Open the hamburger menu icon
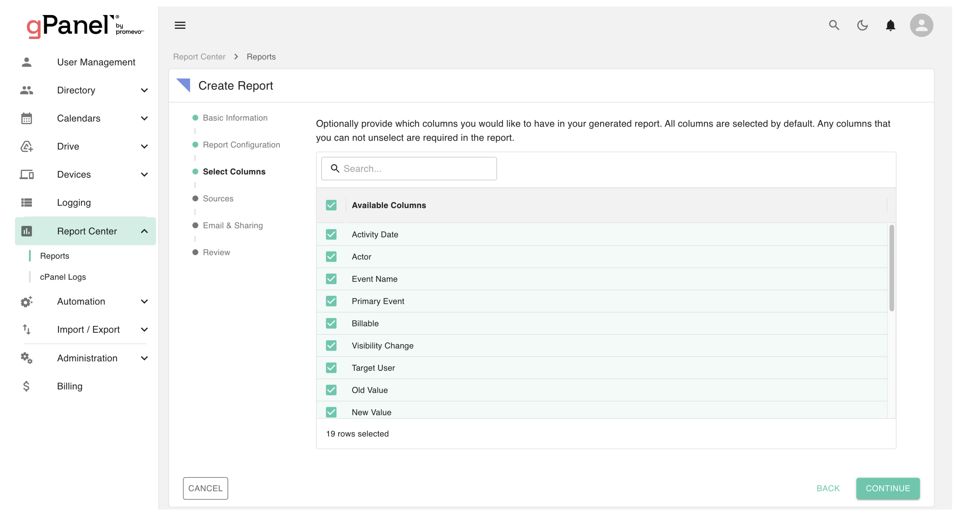The height and width of the screenshot is (516, 963). click(x=180, y=25)
